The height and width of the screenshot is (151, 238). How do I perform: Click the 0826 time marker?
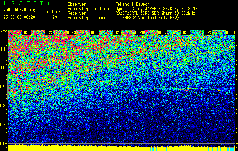tap(140, 32)
